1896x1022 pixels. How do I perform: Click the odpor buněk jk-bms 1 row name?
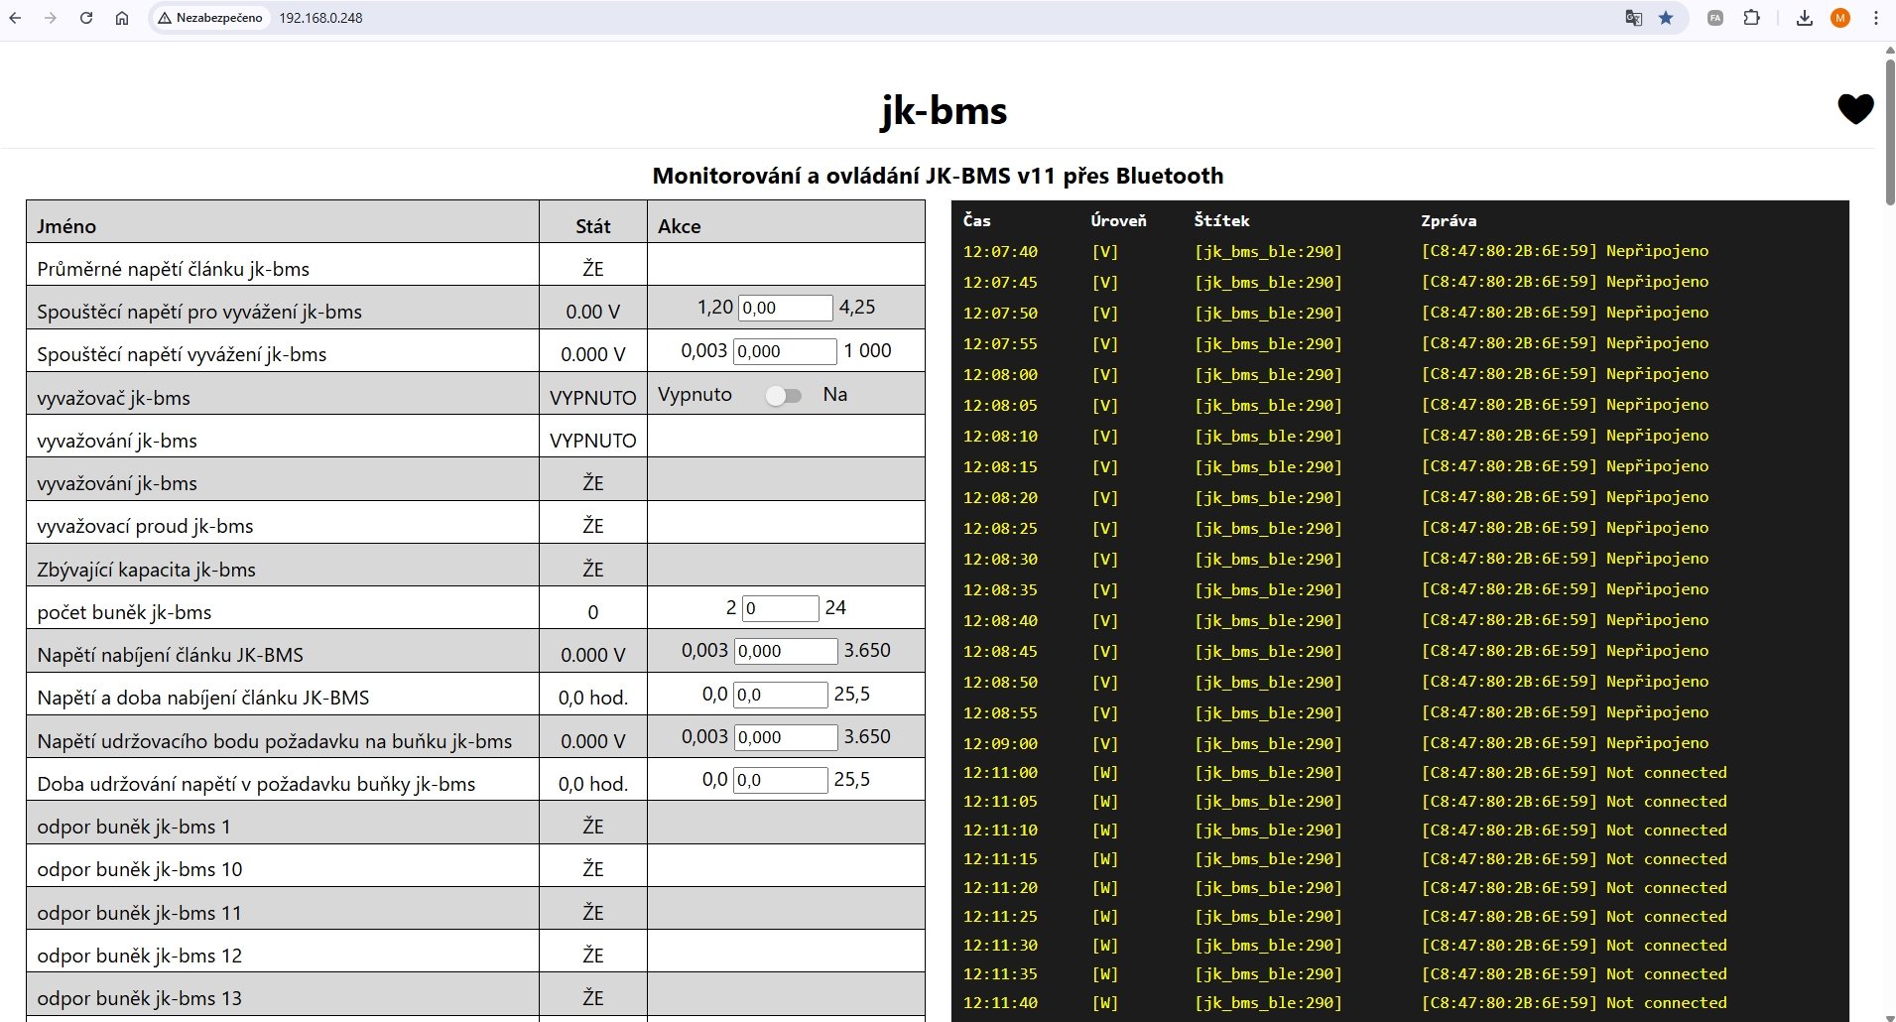134,827
